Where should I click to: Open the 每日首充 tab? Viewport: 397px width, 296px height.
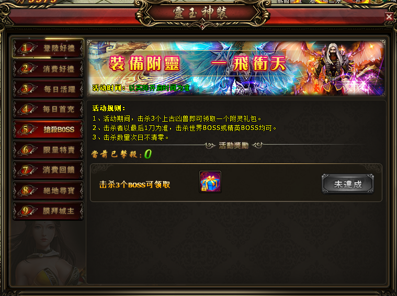click(48, 109)
